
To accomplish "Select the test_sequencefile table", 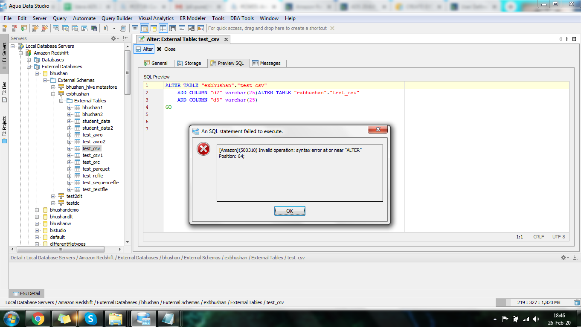I will (101, 183).
